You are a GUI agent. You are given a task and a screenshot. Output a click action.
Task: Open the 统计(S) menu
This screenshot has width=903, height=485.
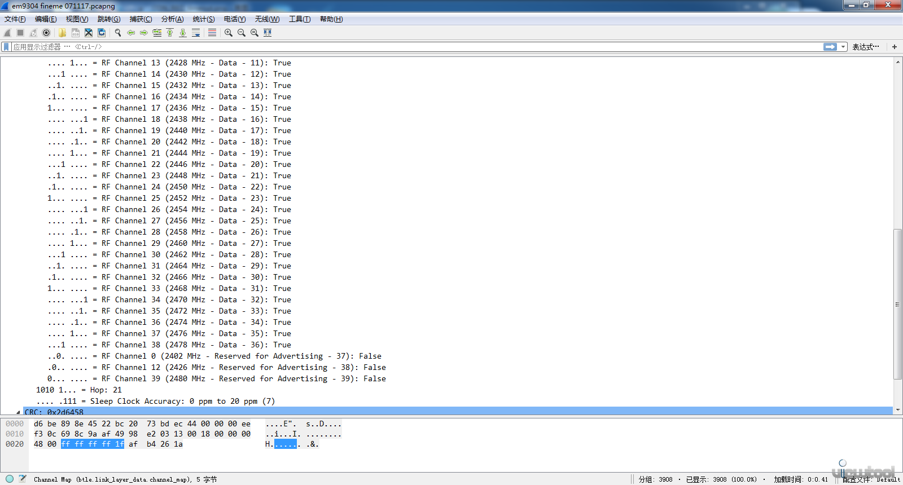(204, 19)
